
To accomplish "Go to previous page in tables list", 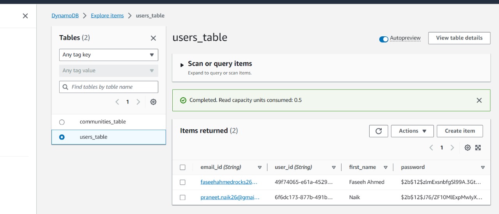I will 117,102.
